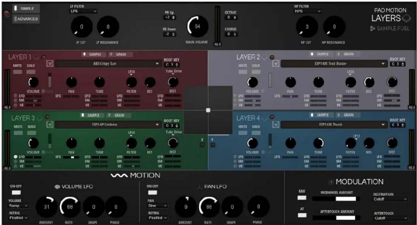Solo Layer 1
417x225 pixels.
point(31,72)
